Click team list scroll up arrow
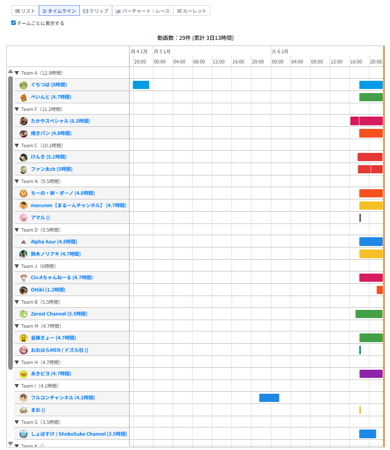The width and height of the screenshot is (390, 450). point(10,72)
